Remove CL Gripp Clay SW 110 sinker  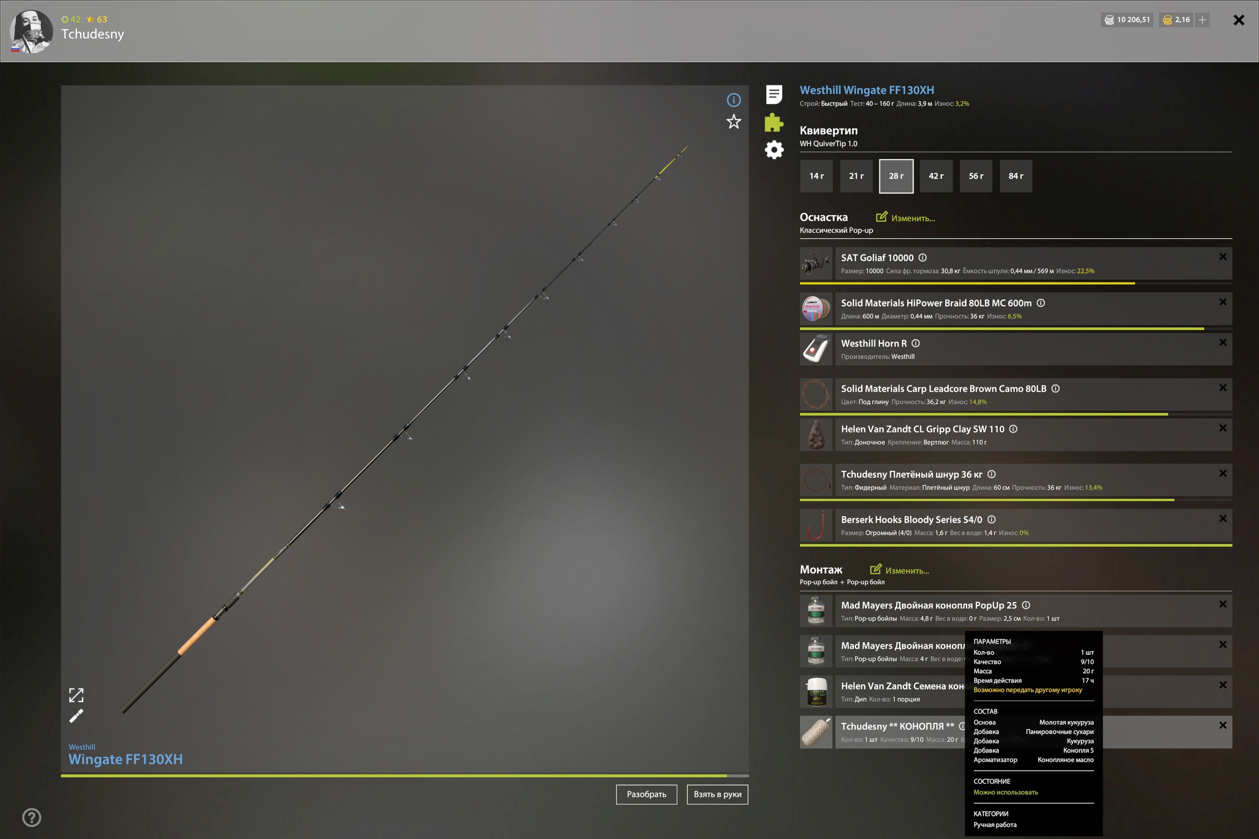tap(1223, 428)
